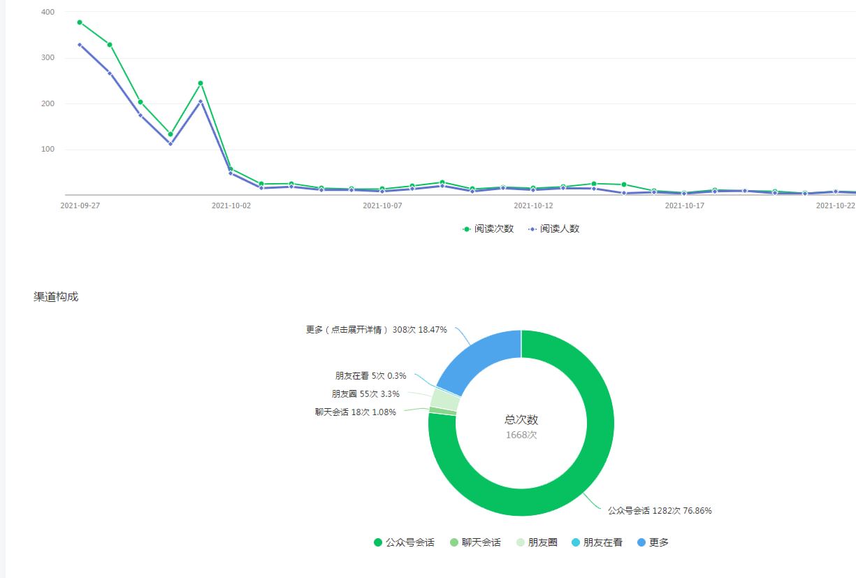The image size is (856, 578).
Task: Hide 聊天会话 series via legend
Action: click(x=475, y=542)
